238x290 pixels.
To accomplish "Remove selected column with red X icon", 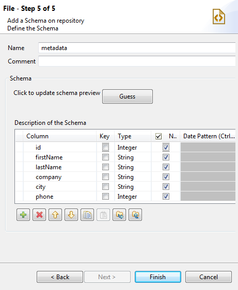I will (39, 215).
